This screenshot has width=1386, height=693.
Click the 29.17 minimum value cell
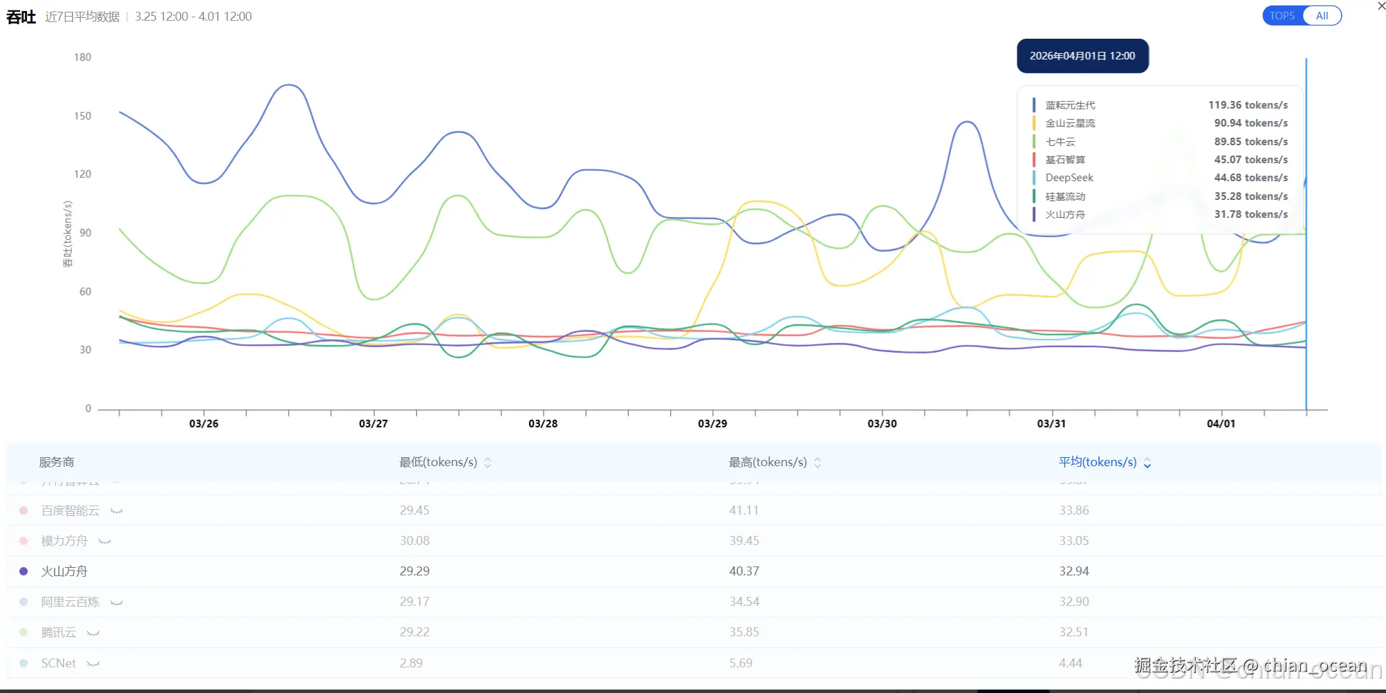point(414,602)
